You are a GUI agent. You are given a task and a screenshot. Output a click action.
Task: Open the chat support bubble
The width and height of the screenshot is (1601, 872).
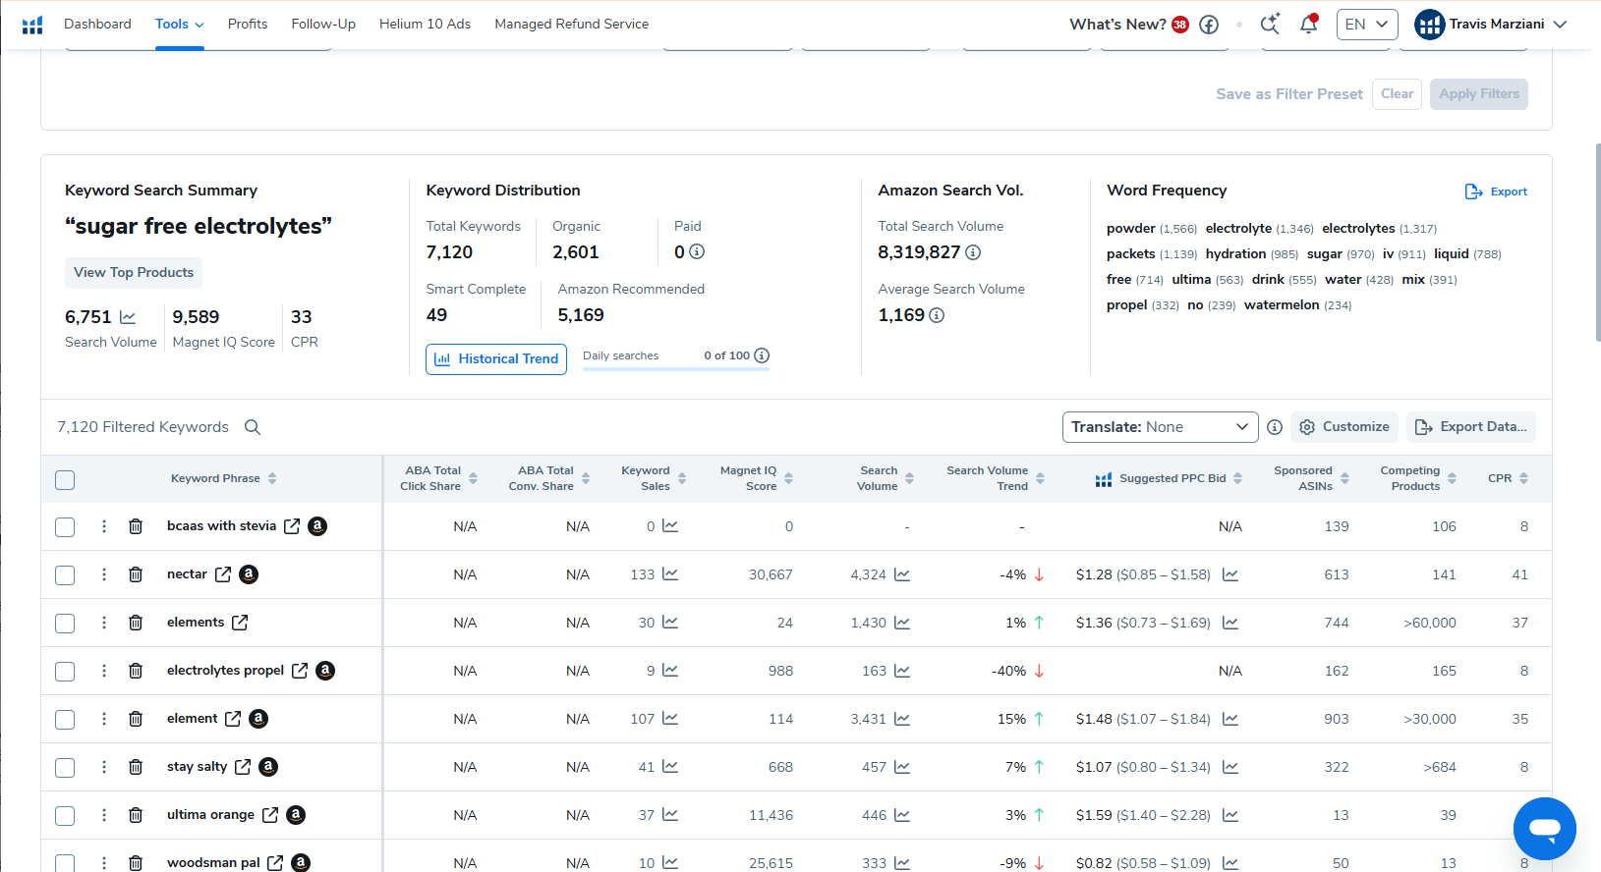(x=1545, y=829)
